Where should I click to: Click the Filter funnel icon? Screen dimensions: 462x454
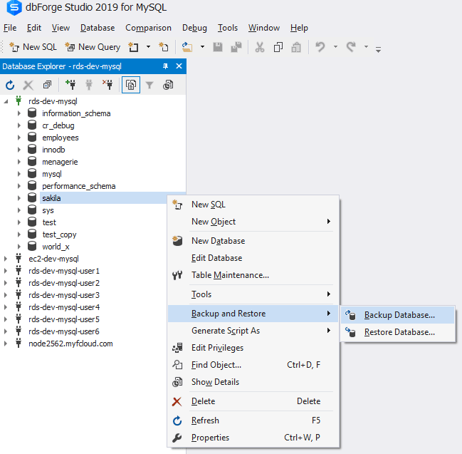click(149, 86)
